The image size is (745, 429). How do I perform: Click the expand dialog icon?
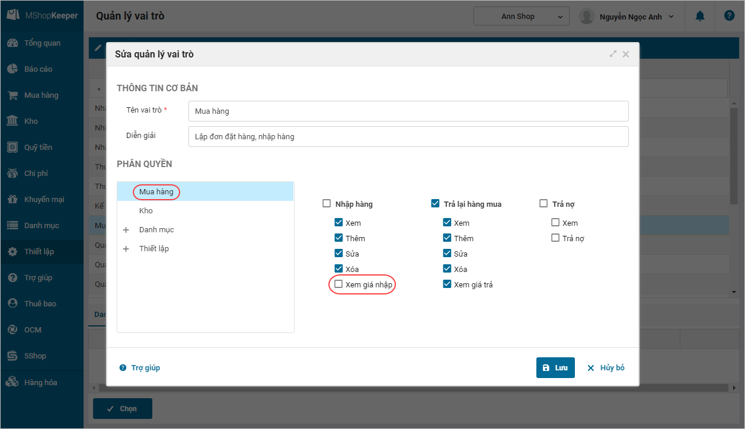click(x=613, y=54)
